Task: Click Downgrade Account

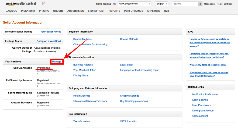Action: point(203,111)
